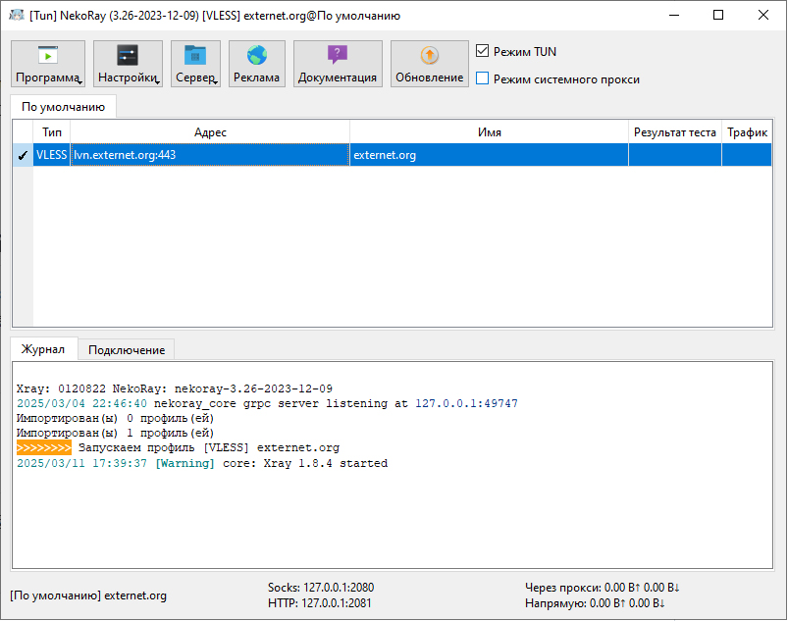Maximize the NekoRay window

click(x=718, y=16)
